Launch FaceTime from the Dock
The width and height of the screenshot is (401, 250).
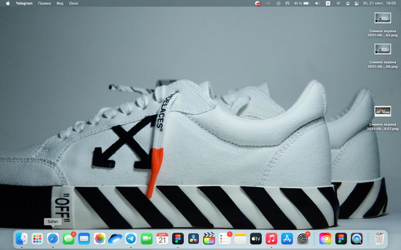147,239
